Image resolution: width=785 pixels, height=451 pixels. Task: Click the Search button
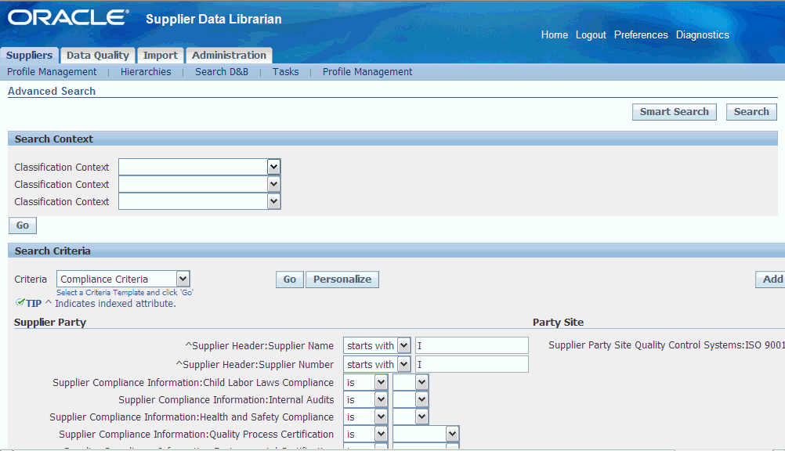coord(751,112)
